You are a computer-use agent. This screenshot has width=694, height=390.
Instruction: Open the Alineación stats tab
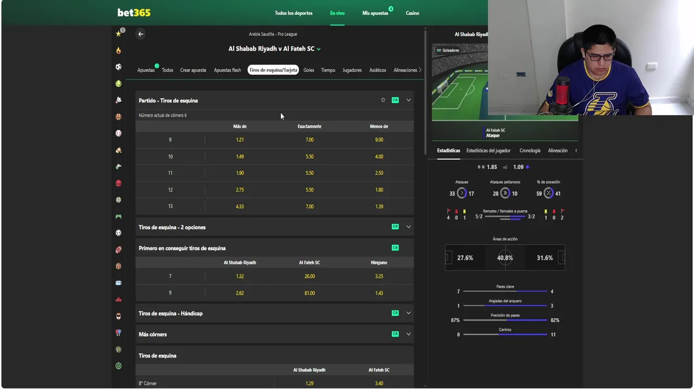[x=558, y=151]
